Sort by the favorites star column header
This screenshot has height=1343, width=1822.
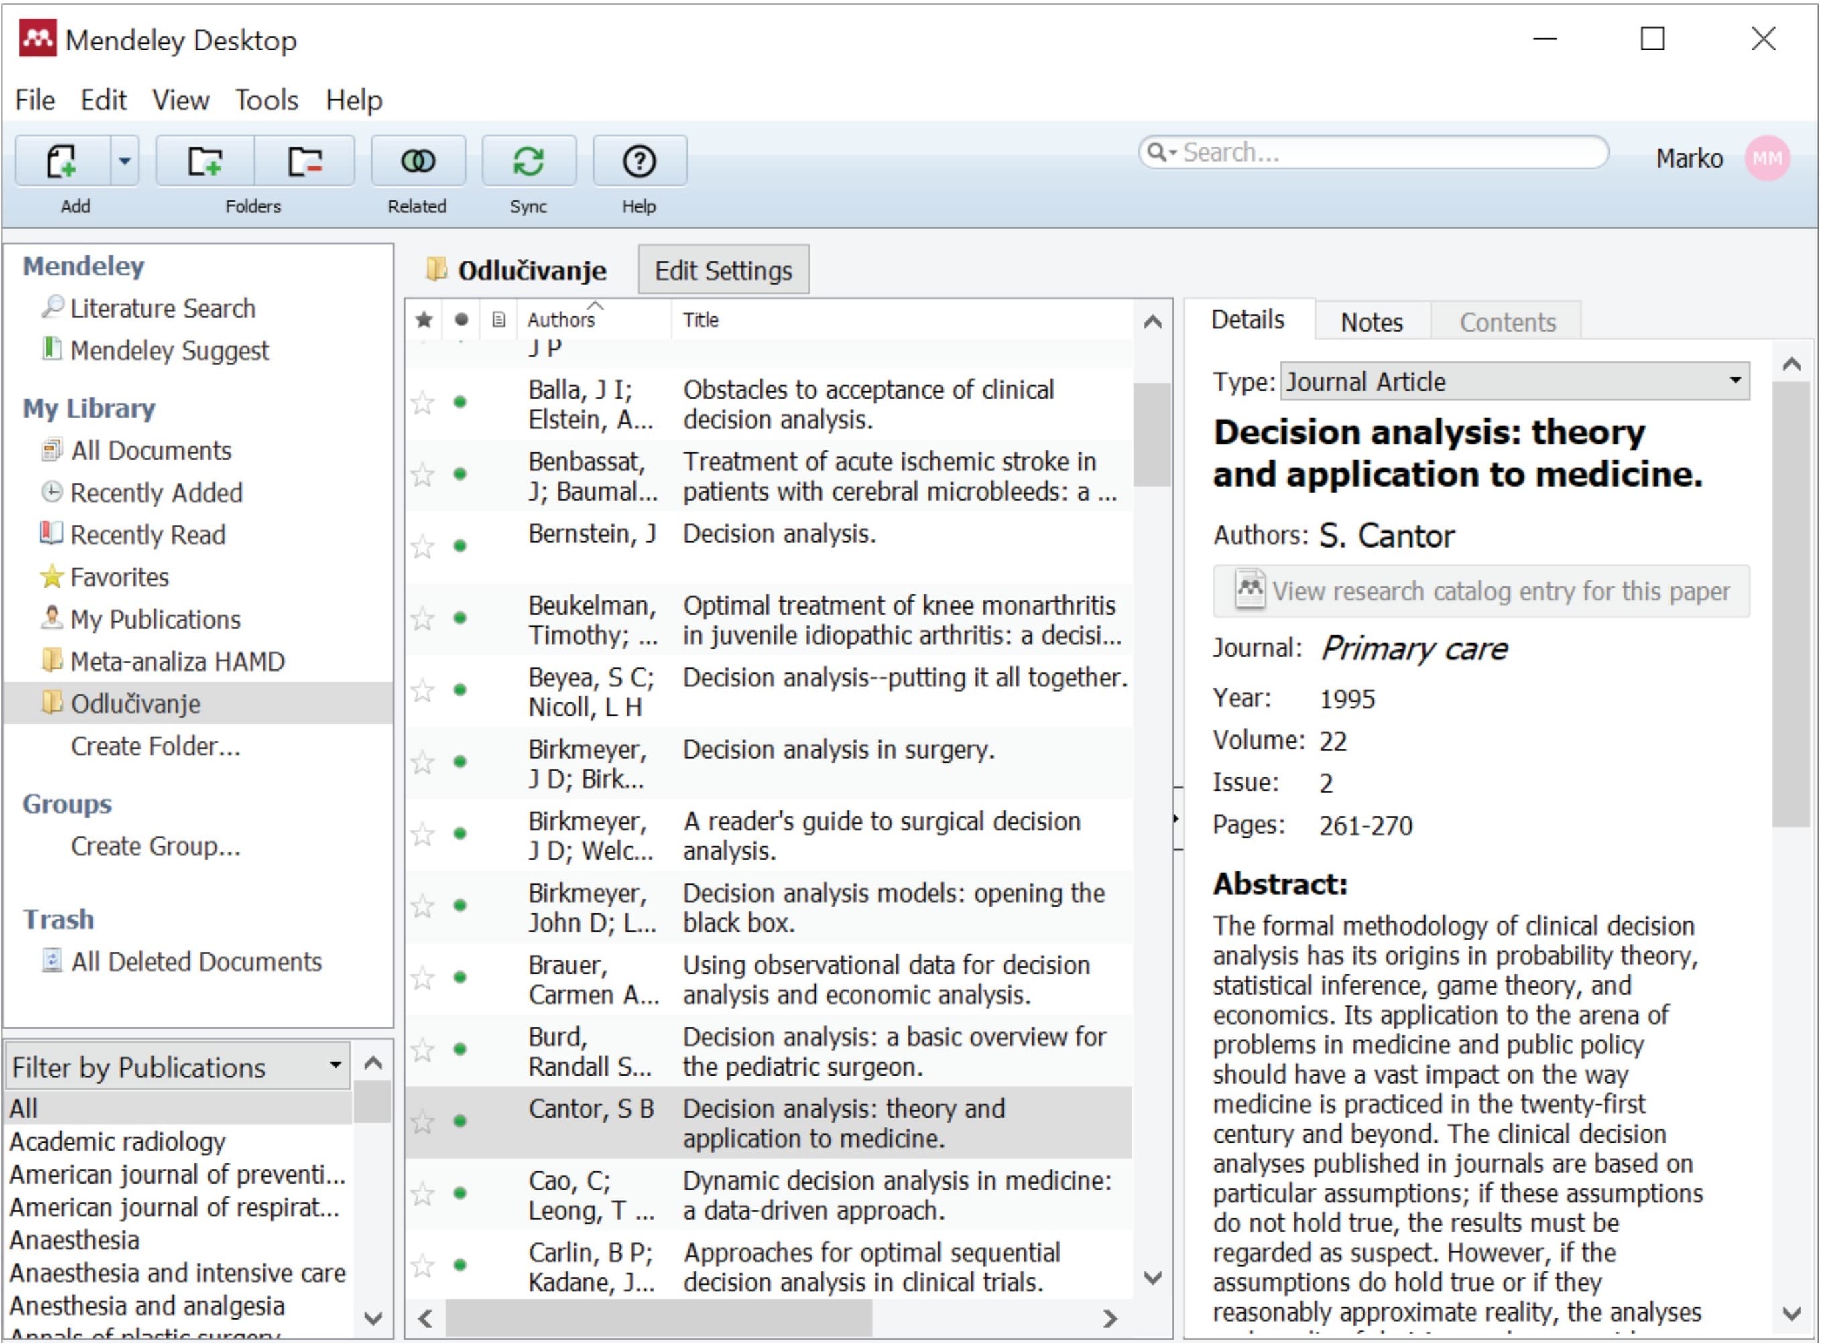click(424, 320)
